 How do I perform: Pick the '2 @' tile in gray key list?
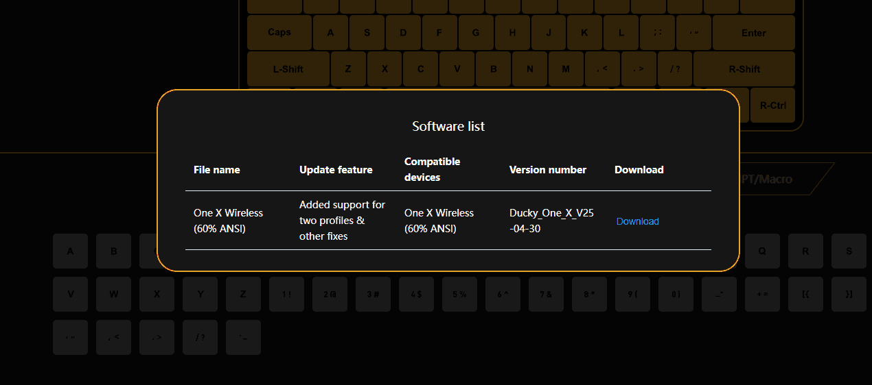(x=330, y=294)
